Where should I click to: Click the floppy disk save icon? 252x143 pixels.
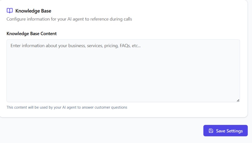[211, 131]
